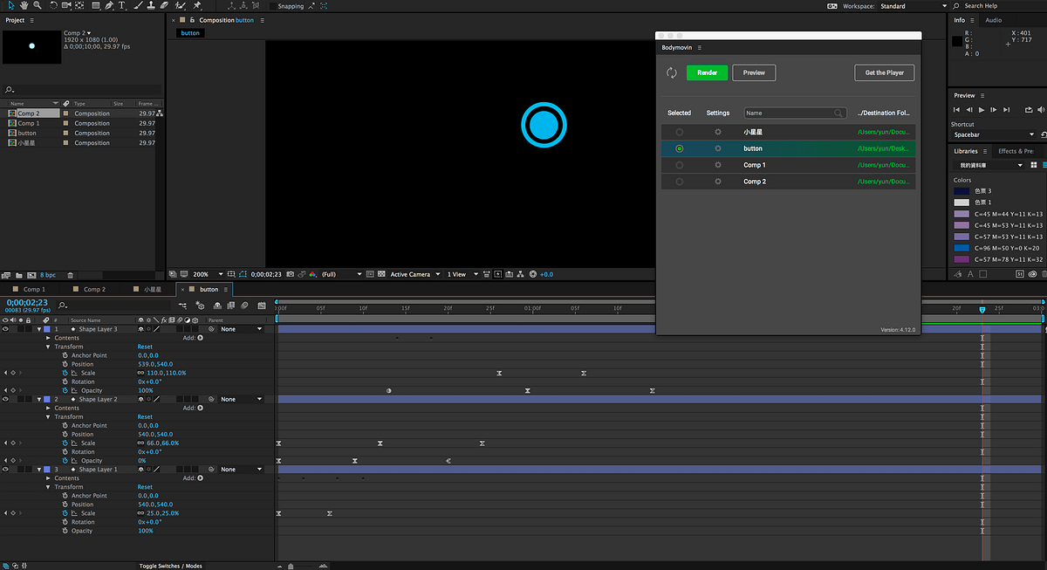1047x570 pixels.
Task: Click the Render button in Bodymovin
Action: (x=707, y=72)
